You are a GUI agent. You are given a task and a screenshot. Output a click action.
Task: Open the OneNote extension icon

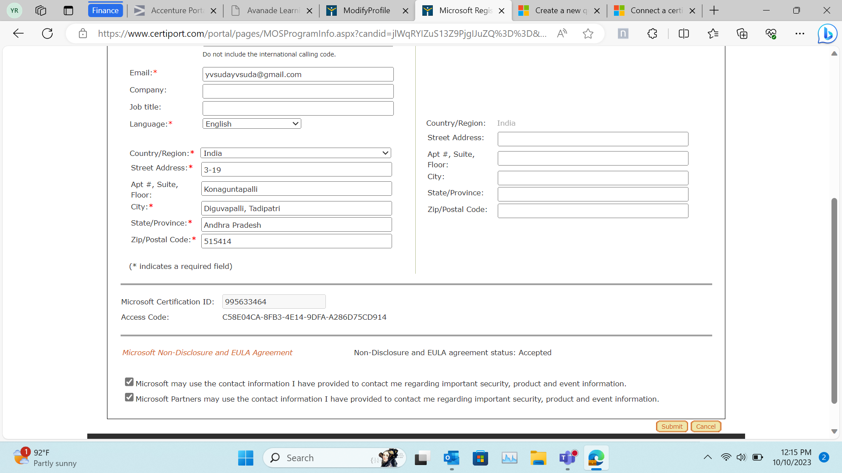tap(623, 33)
